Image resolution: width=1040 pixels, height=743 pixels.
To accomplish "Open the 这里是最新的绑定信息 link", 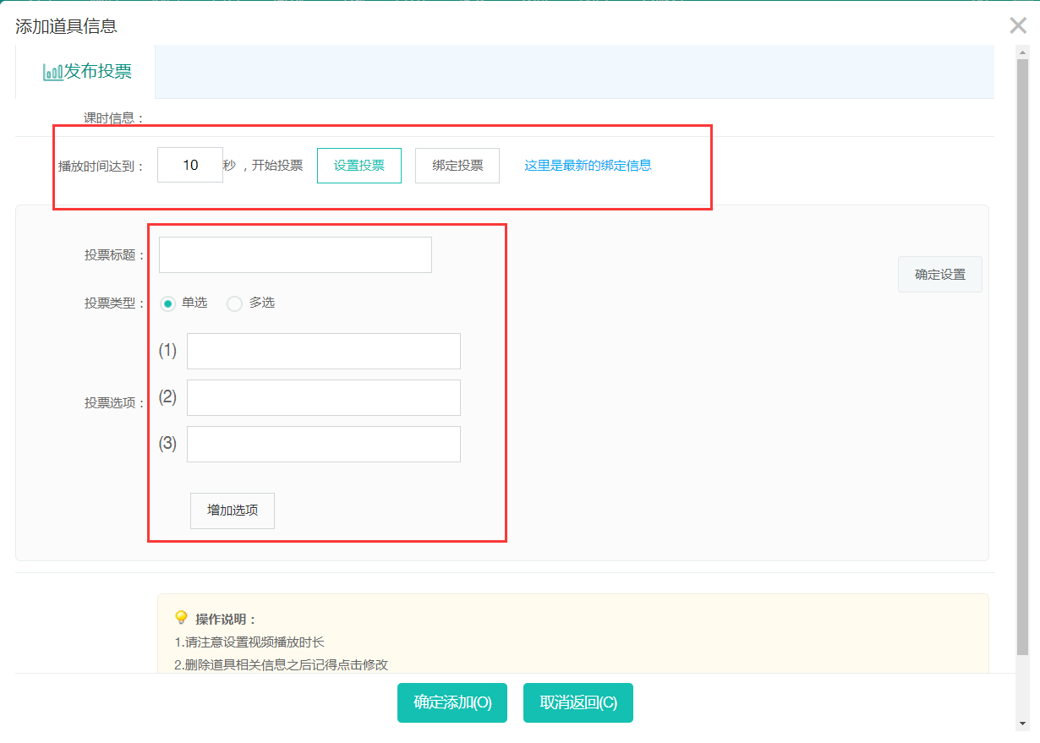I will click(588, 166).
